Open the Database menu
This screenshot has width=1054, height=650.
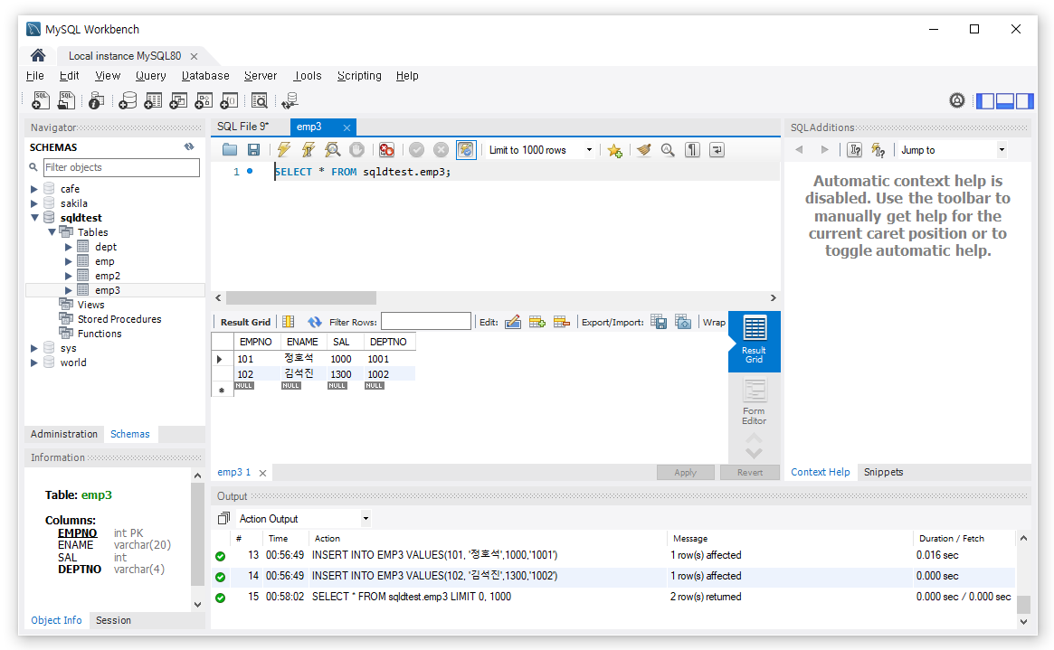(205, 76)
